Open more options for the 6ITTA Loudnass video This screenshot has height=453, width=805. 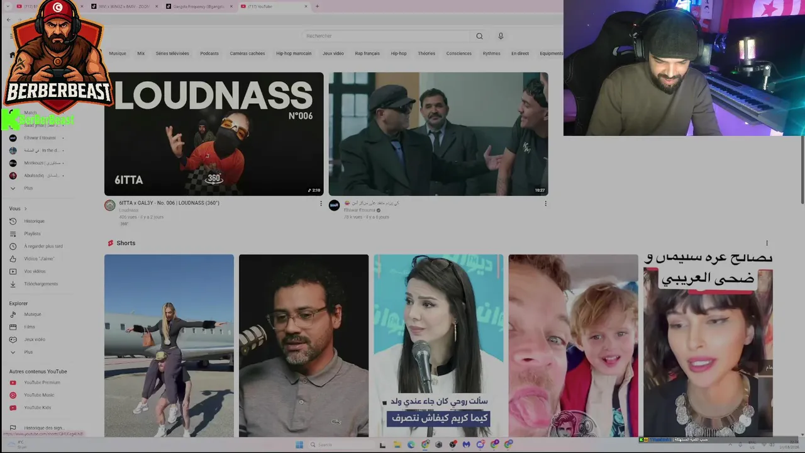point(321,203)
